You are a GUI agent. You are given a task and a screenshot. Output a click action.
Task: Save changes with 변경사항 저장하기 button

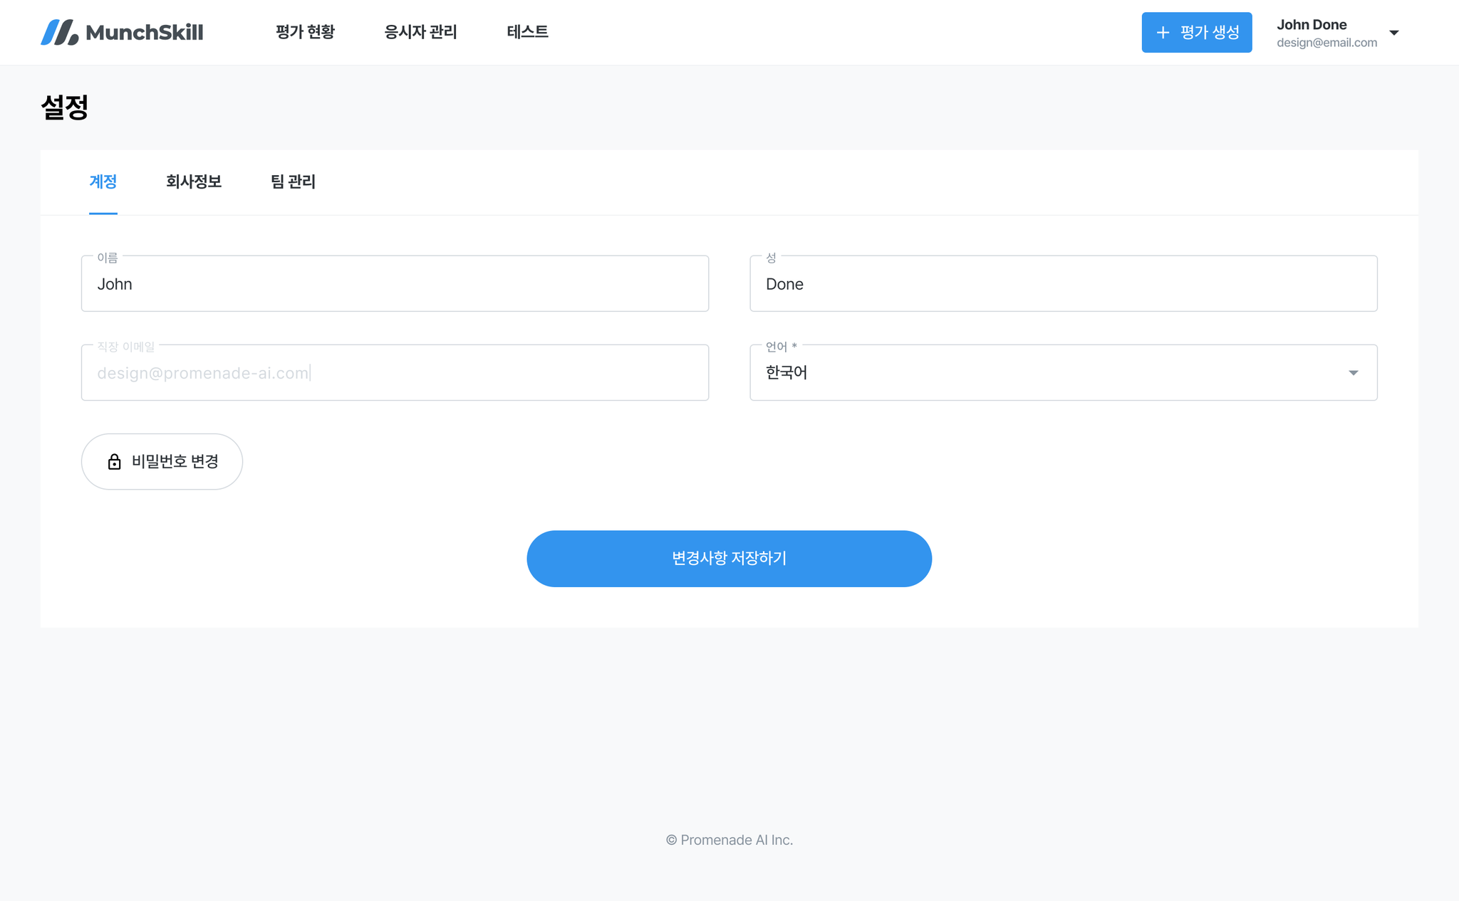coord(729,559)
